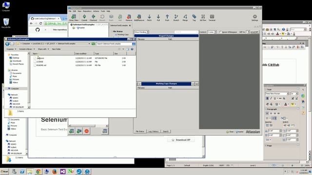Open the File menu in SourceTree
The width and height of the screenshot is (312, 175).
point(70,11)
